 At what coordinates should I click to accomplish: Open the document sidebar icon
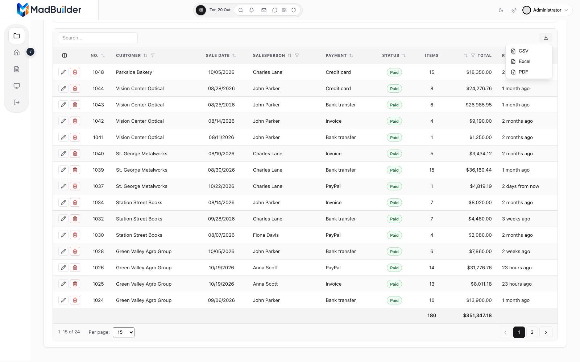pyautogui.click(x=17, y=69)
